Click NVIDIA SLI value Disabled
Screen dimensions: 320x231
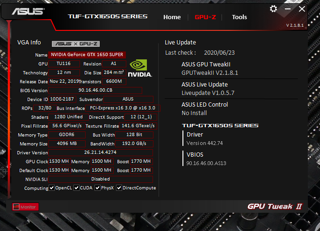(101, 179)
